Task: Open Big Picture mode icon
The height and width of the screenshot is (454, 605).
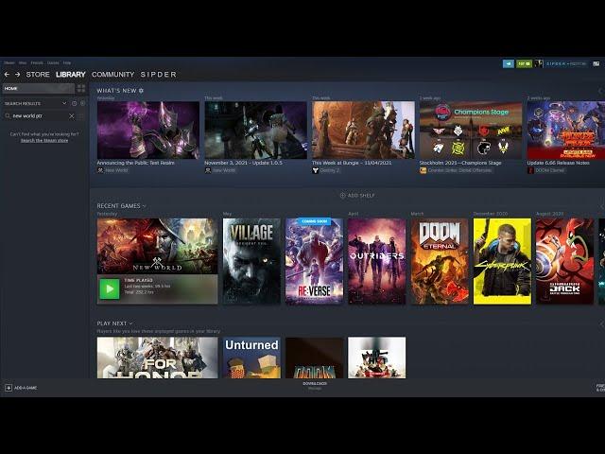Action: click(x=596, y=63)
